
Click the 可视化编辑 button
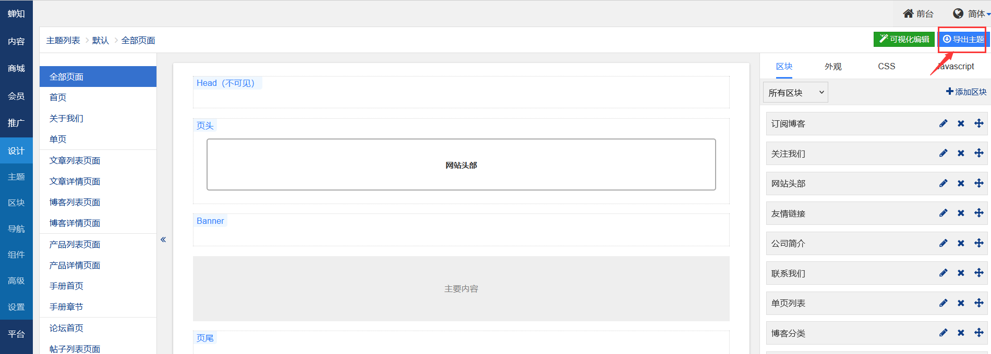pyautogui.click(x=904, y=40)
